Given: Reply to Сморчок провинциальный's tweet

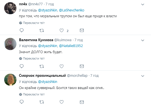Looking at the screenshot, I should 21,102.
